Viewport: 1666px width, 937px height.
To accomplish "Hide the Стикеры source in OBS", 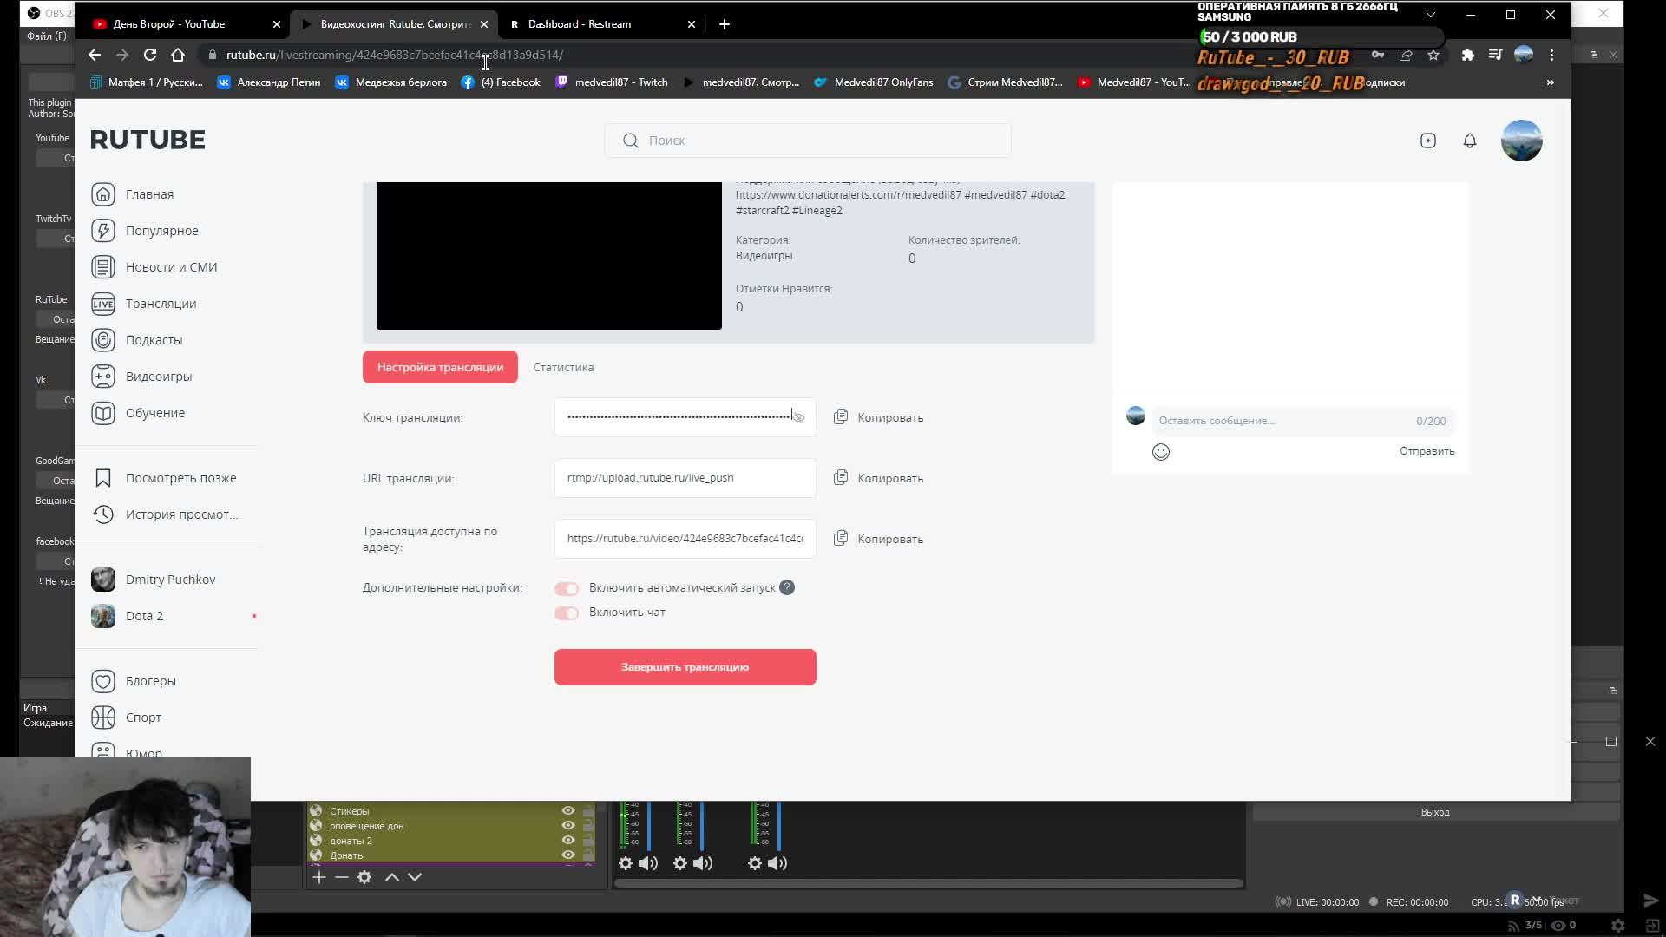I will click(568, 811).
